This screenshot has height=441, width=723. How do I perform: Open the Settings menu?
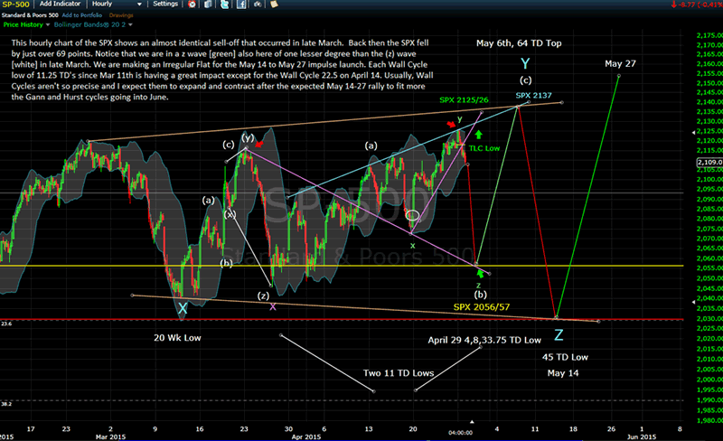pos(166,5)
